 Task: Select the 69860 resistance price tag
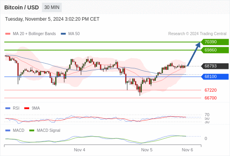pos(215,50)
